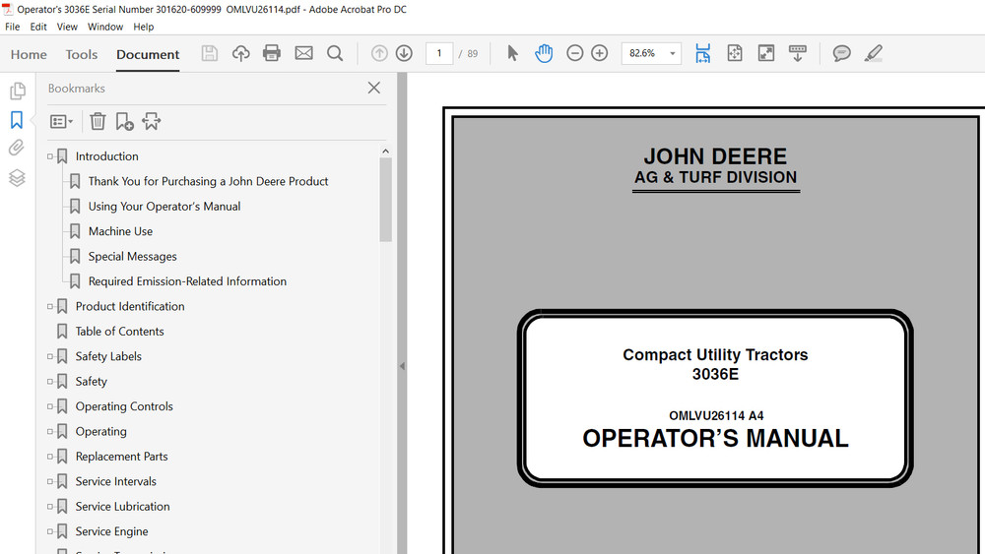Screen dimensions: 985x554
Task: Switch to the Home tab
Action: [29, 54]
